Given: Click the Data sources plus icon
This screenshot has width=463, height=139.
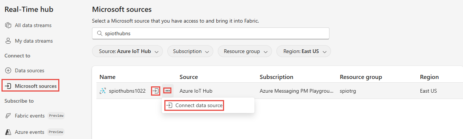Looking at the screenshot, I should [8, 70].
